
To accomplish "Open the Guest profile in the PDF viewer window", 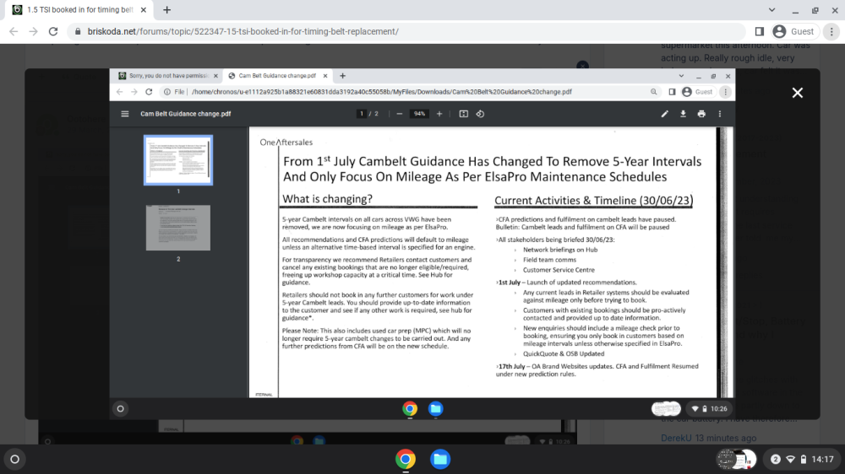I will click(697, 92).
